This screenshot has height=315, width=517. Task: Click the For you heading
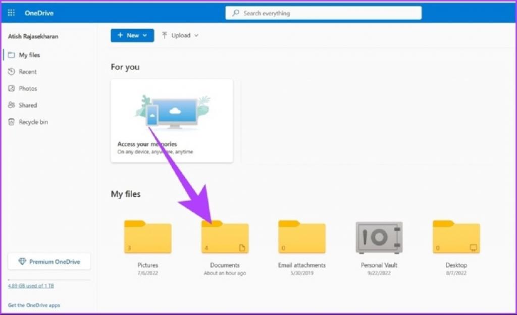(x=125, y=67)
